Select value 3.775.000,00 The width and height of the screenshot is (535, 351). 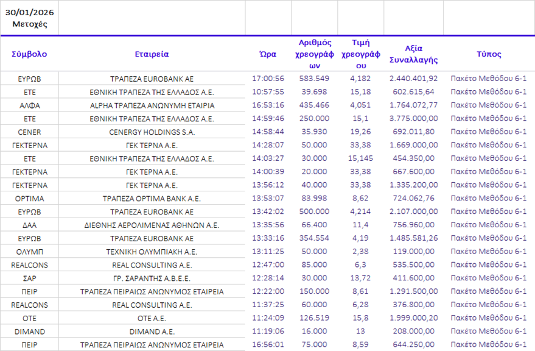click(413, 119)
